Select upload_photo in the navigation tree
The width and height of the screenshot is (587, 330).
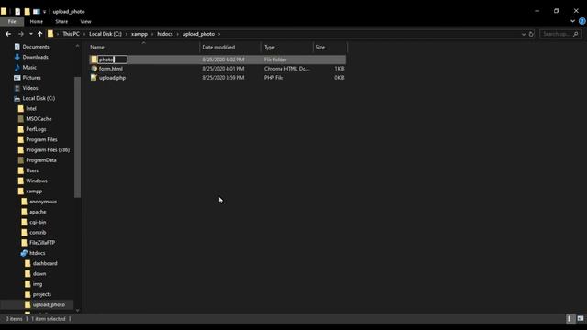(49, 305)
